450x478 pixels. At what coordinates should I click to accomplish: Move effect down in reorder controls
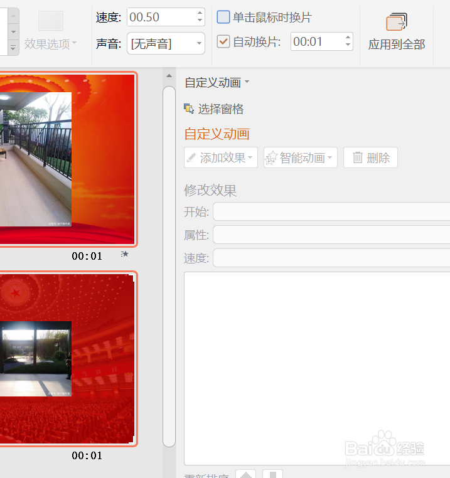pyautogui.click(x=273, y=474)
